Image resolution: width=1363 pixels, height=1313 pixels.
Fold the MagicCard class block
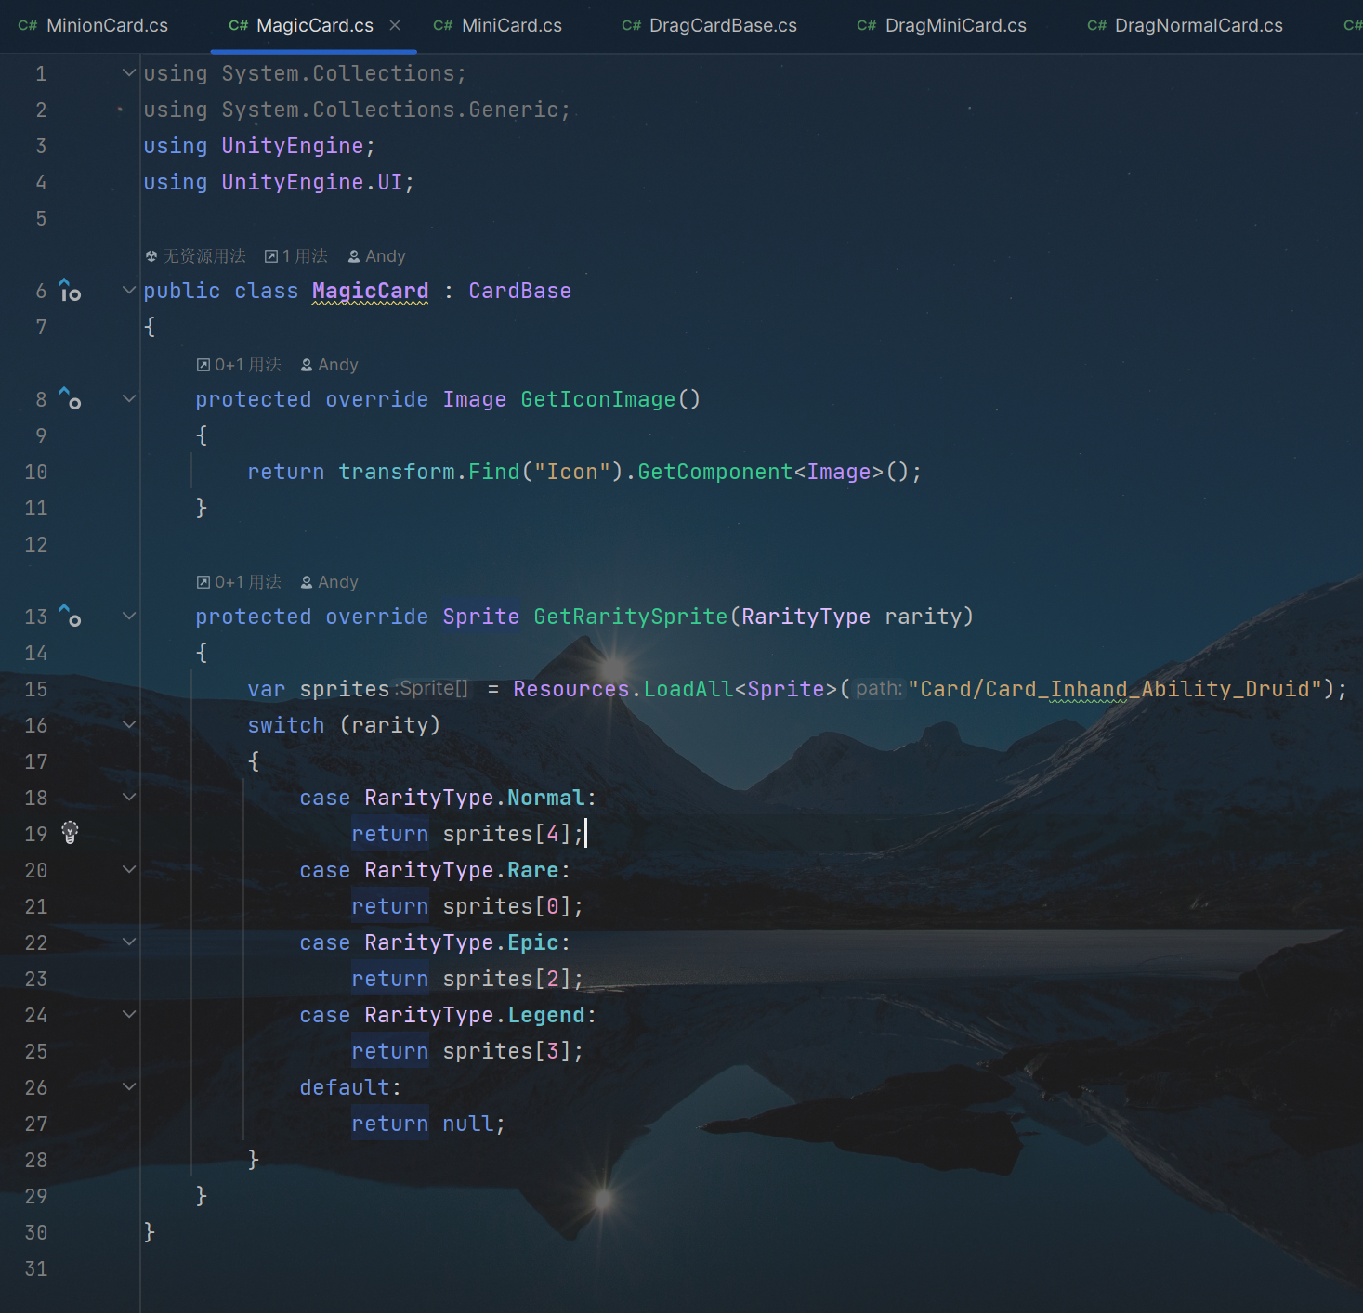[129, 291]
